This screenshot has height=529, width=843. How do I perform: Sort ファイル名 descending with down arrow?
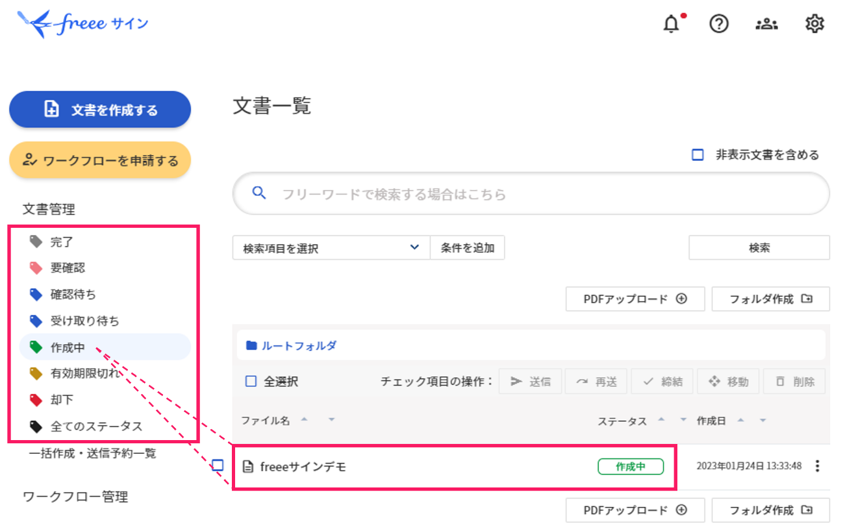pyautogui.click(x=331, y=420)
